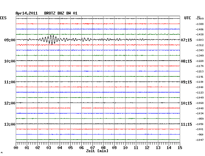The image size is (205, 156).
Task: Click the Apr14,2011 date label
Action: click(26, 13)
